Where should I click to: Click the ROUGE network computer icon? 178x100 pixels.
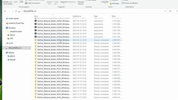(8, 60)
